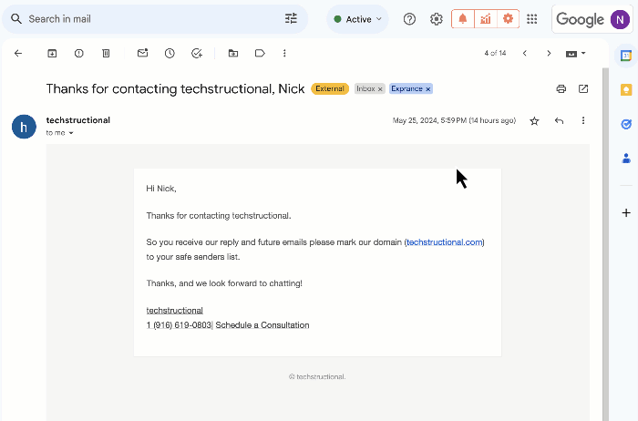Focus the Search in mail field
Viewport: 638px width, 421px height.
[155, 19]
